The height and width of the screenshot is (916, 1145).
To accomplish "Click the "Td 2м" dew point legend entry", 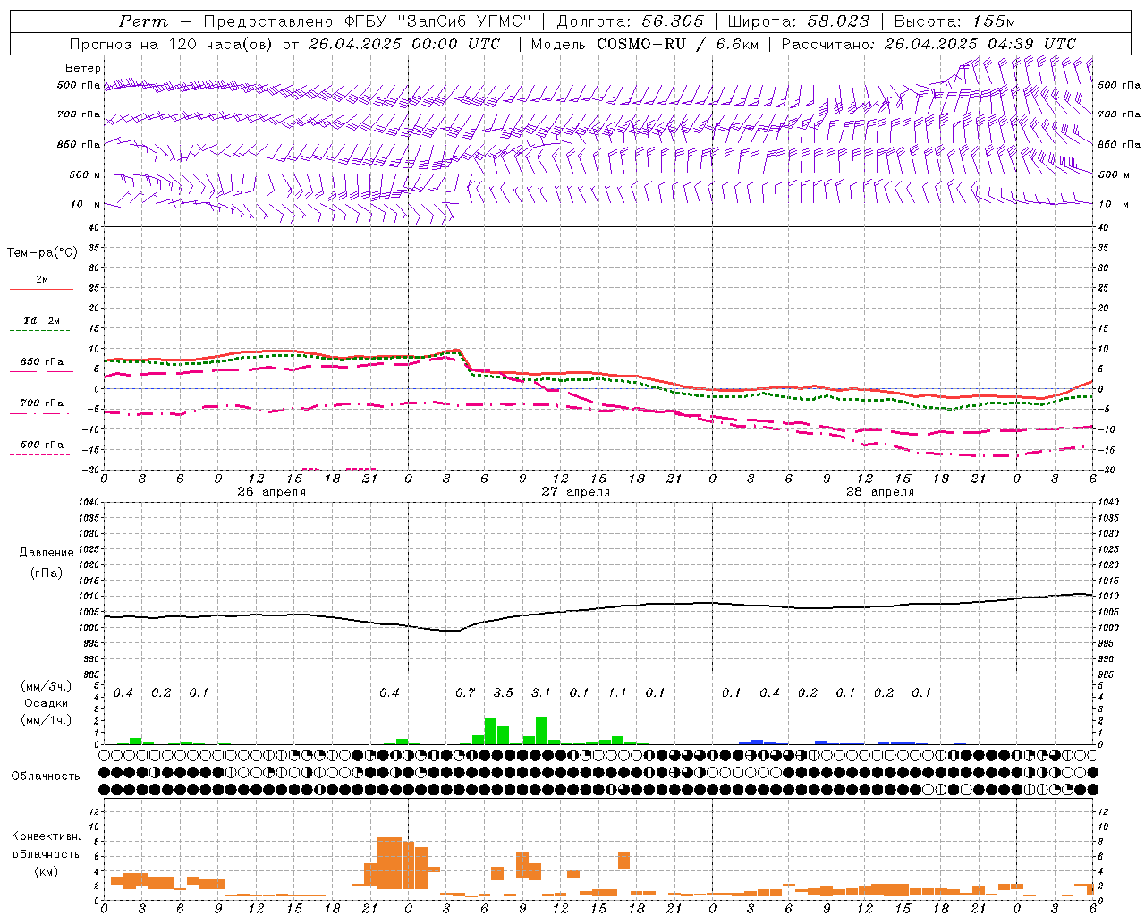I will tap(42, 320).
